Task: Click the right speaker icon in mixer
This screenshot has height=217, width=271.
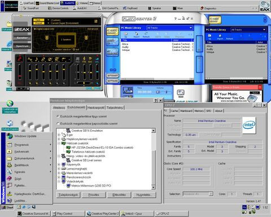Action: pyautogui.click(x=86, y=37)
